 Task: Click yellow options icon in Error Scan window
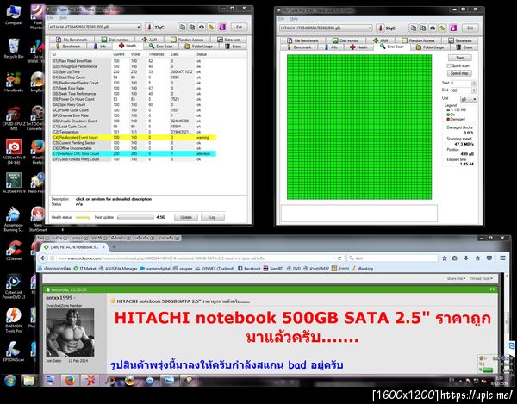pos(443,28)
